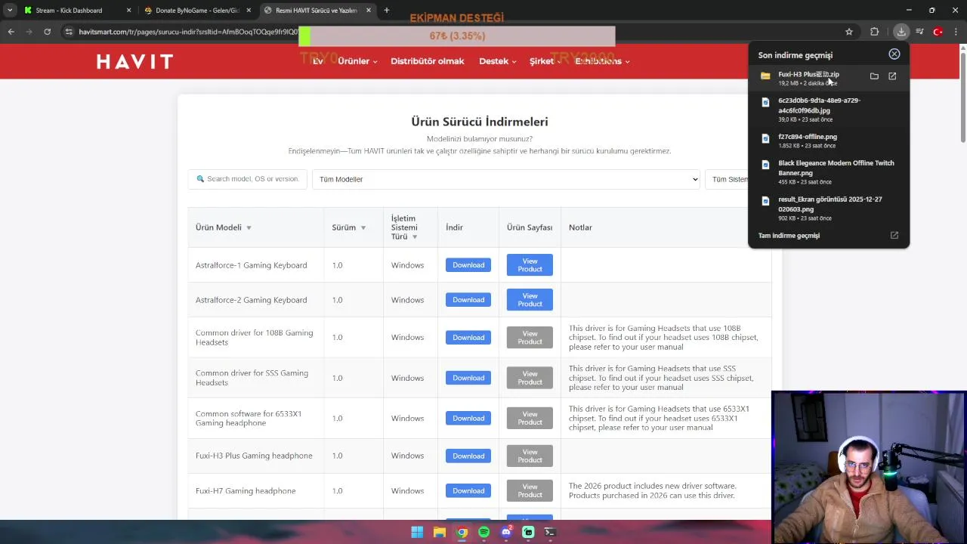Open the Chrome profile avatar
Viewport: 967px width, 544px height.
938,32
